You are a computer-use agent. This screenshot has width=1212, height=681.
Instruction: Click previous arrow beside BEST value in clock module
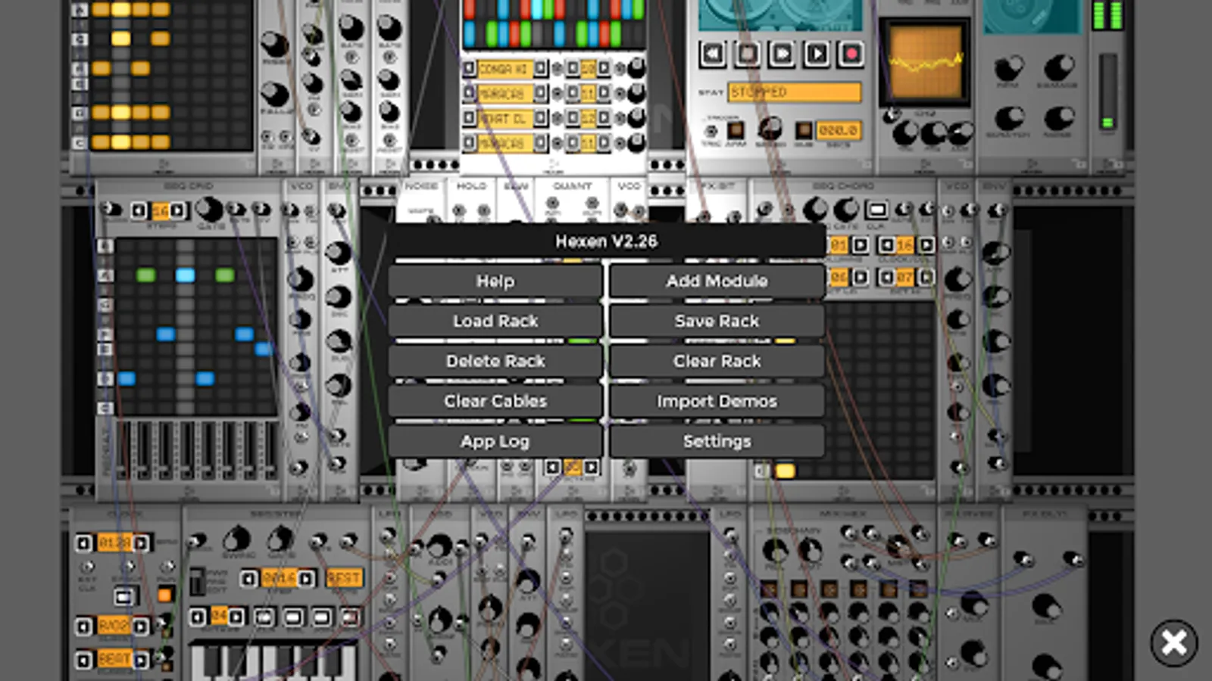pyautogui.click(x=84, y=660)
